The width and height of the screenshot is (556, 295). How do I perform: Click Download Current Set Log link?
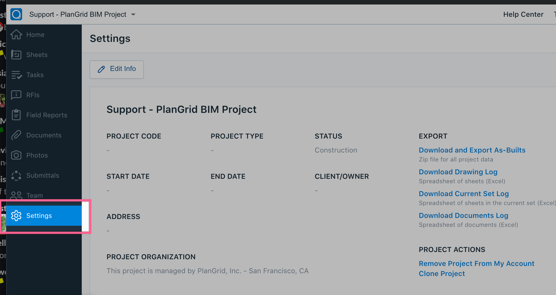[x=464, y=194]
